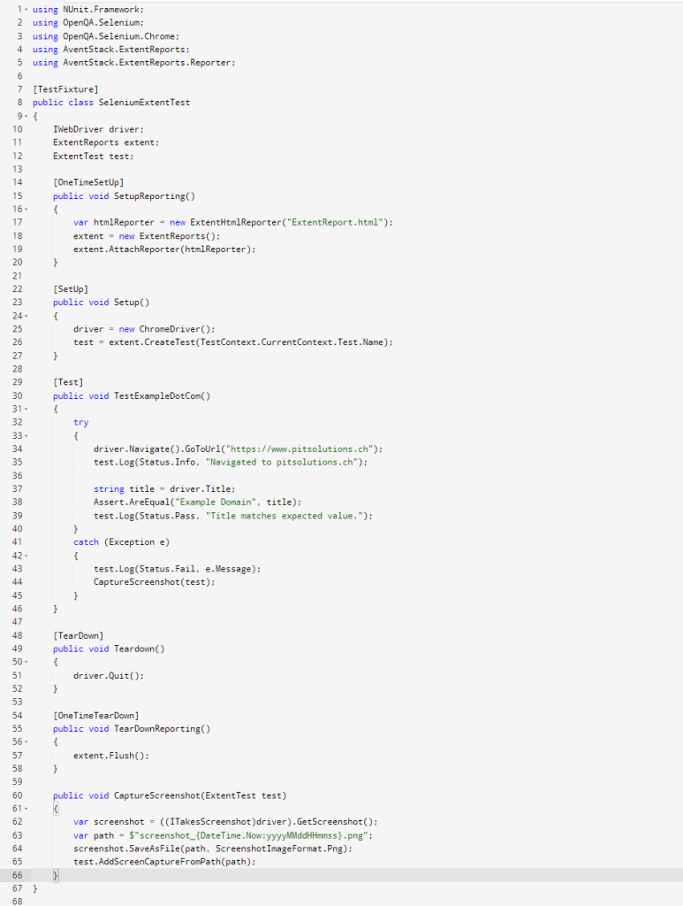Viewport: 683px width, 906px height.
Task: Collapse the fold arrow at line 1
Action: coord(25,9)
